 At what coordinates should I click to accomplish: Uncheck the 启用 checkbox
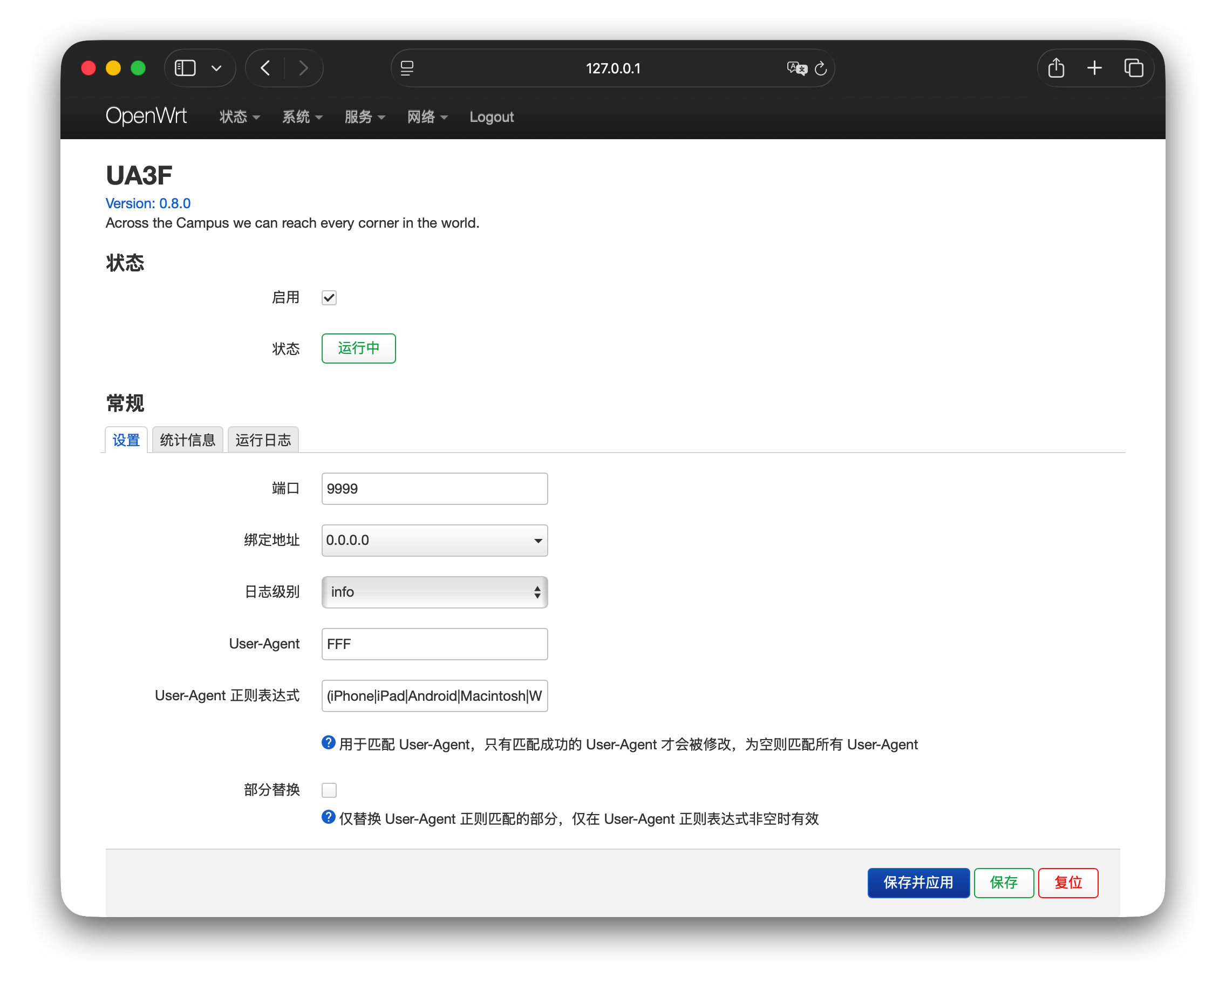[329, 297]
